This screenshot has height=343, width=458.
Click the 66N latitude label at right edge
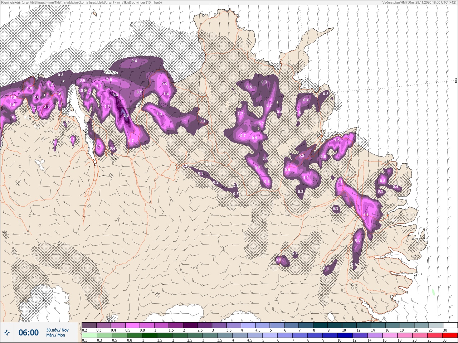click(x=456, y=81)
